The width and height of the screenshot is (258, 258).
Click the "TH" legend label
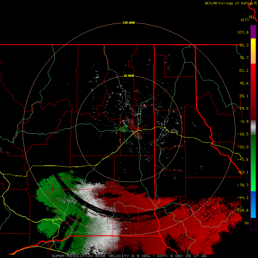click(x=246, y=223)
